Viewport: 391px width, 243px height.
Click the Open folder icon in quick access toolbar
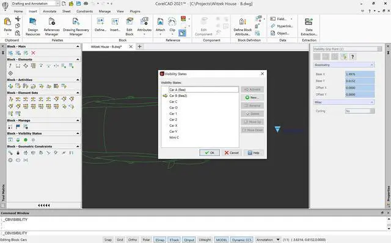tap(71, 4)
